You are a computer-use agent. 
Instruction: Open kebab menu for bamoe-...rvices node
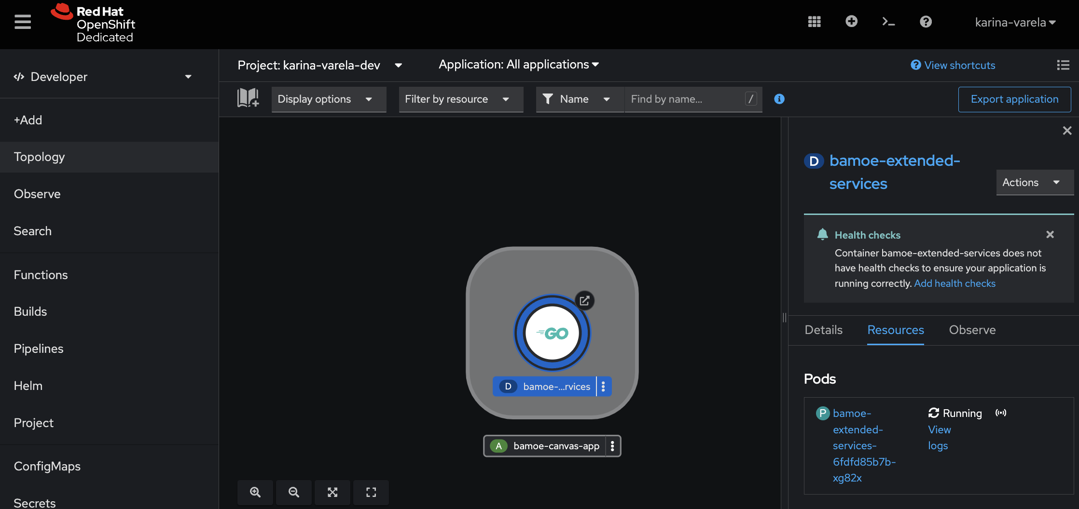pos(603,387)
